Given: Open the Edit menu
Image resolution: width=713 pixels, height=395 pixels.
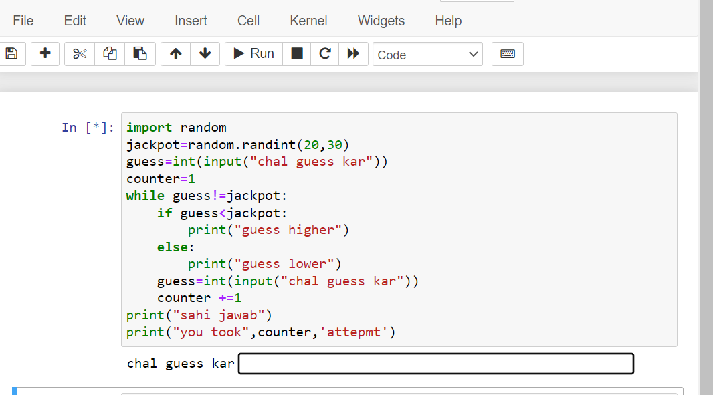Looking at the screenshot, I should pos(75,21).
